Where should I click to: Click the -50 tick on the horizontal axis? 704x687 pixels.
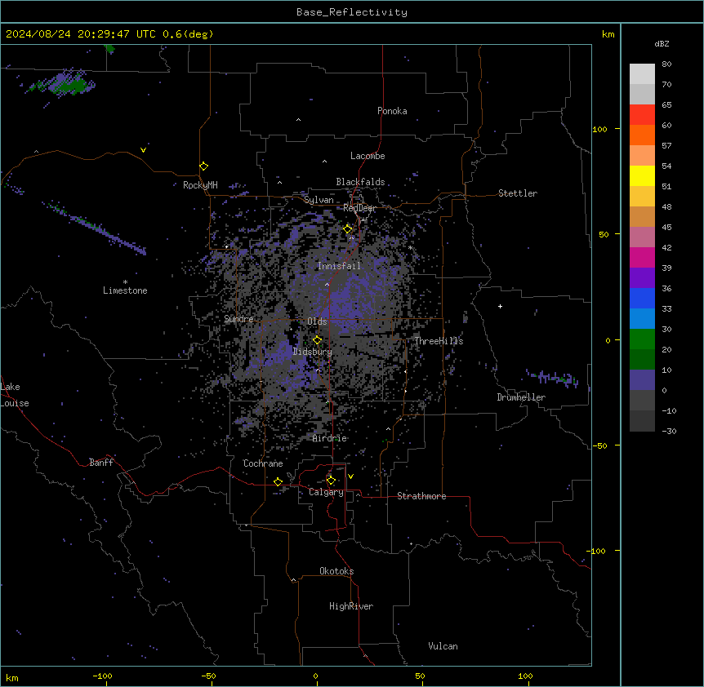click(x=208, y=676)
